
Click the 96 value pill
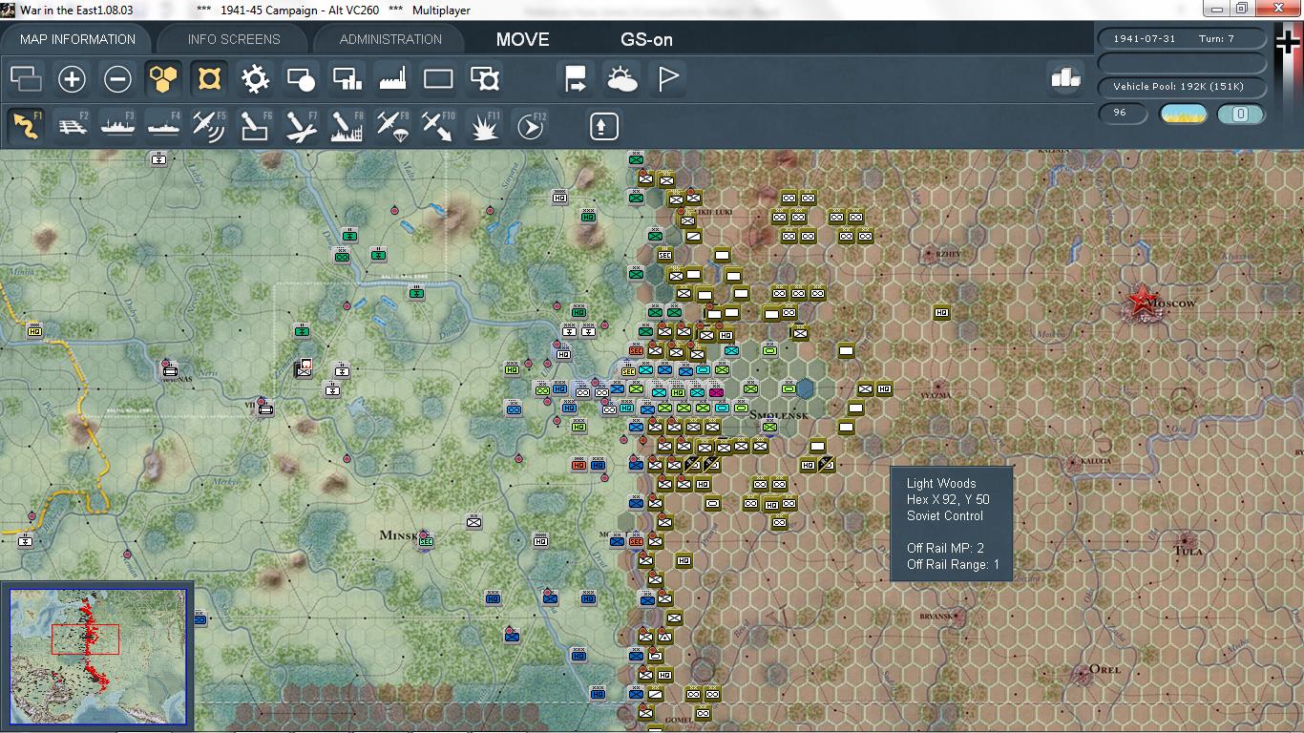[x=1123, y=114]
